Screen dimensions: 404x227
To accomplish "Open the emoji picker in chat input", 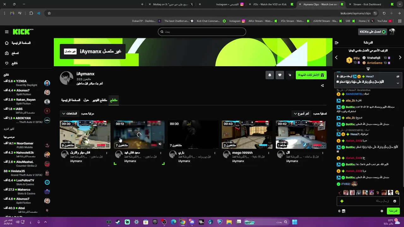I will [395, 201].
